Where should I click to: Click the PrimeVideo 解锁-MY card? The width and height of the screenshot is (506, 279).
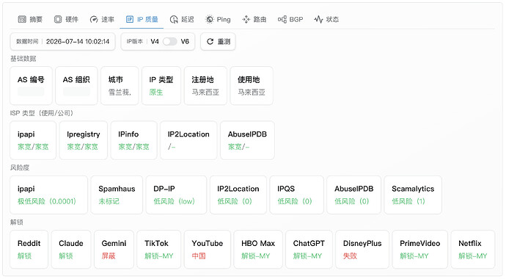(420, 250)
